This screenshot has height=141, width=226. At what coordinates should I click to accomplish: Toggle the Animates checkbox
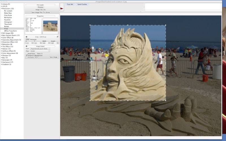click(27, 57)
